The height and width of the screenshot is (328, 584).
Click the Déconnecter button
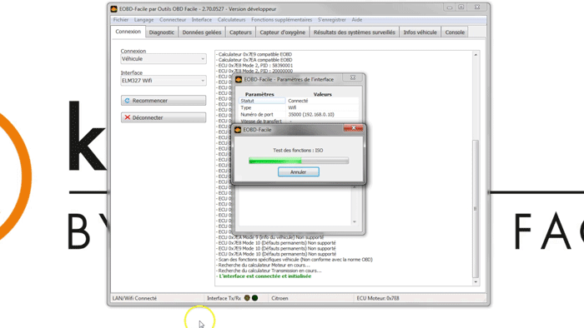tap(164, 117)
